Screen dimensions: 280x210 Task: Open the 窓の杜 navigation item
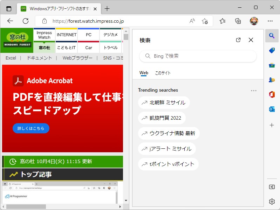click(44, 48)
